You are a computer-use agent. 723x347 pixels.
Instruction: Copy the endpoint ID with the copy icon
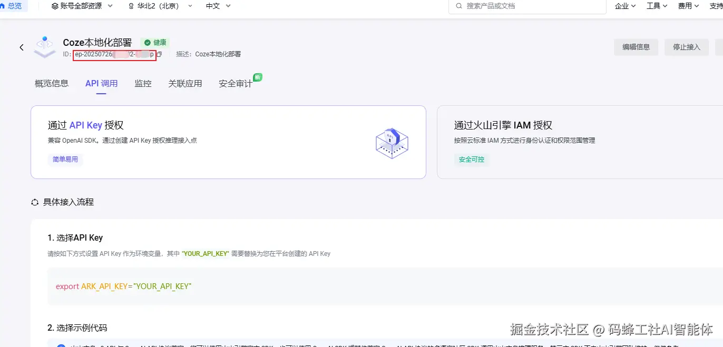click(159, 54)
